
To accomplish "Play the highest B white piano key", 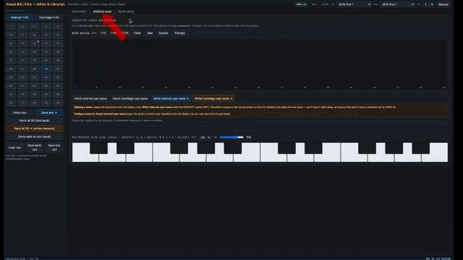I will coord(435,158).
